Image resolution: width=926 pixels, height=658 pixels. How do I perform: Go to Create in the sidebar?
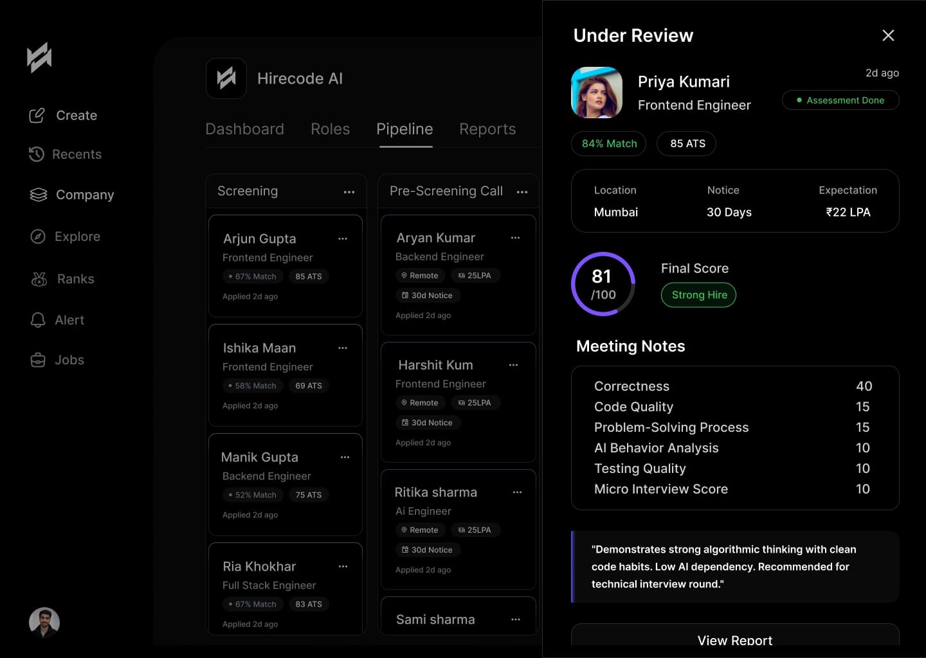(64, 116)
